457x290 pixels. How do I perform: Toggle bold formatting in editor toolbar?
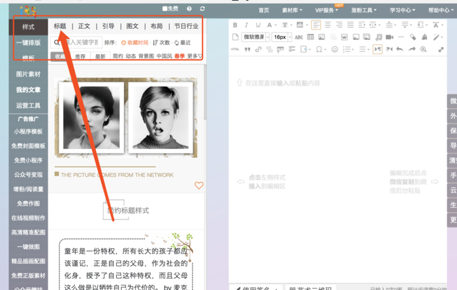click(x=235, y=25)
